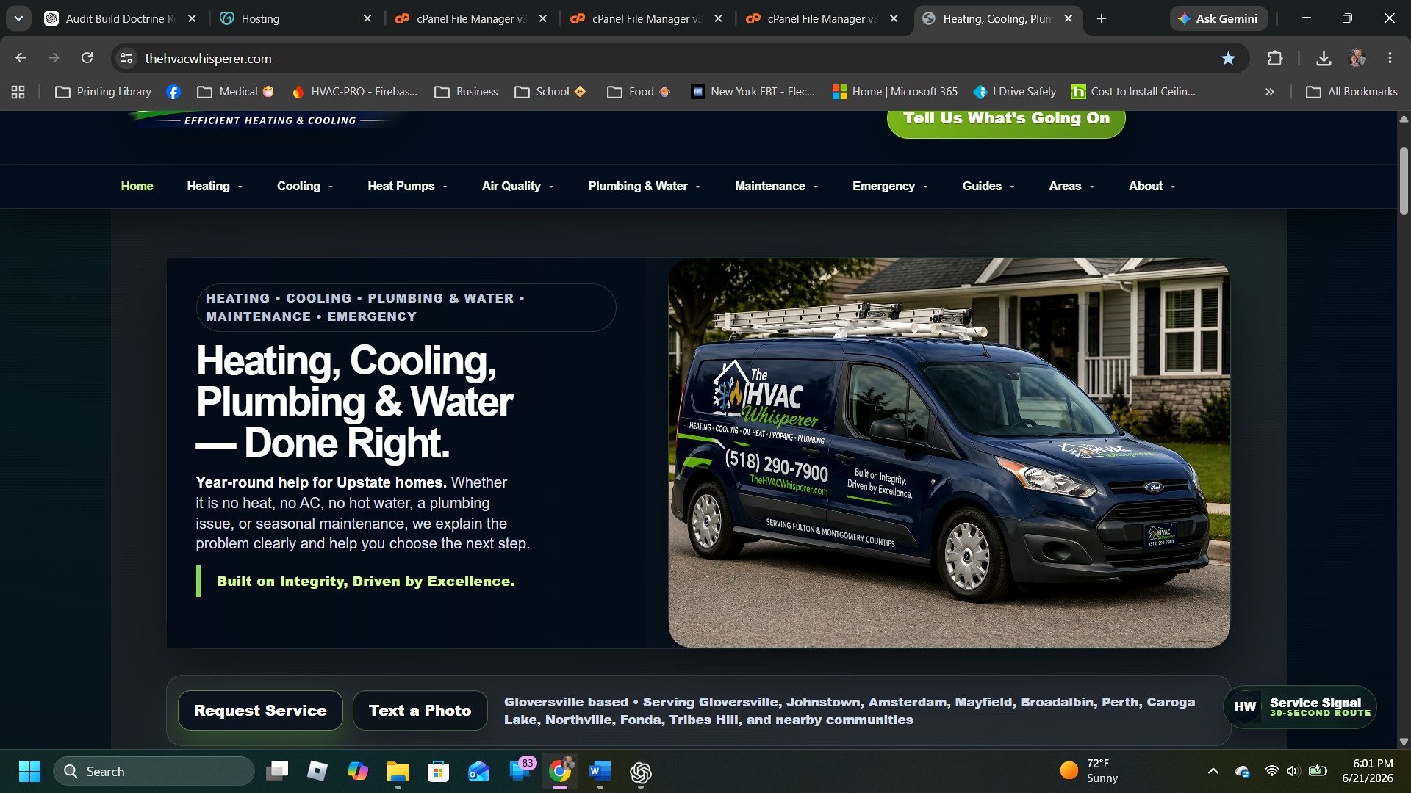The height and width of the screenshot is (793, 1411).
Task: Go back to the previous page
Action: pos(21,58)
